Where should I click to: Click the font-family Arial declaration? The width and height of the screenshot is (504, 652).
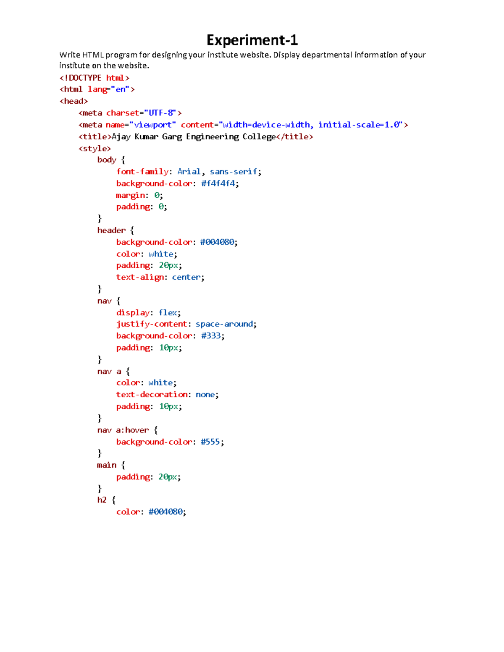pos(189,172)
